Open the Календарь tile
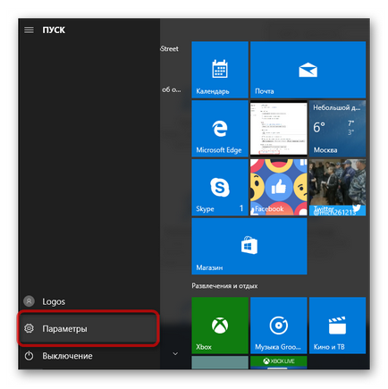388x389 pixels. (x=220, y=70)
